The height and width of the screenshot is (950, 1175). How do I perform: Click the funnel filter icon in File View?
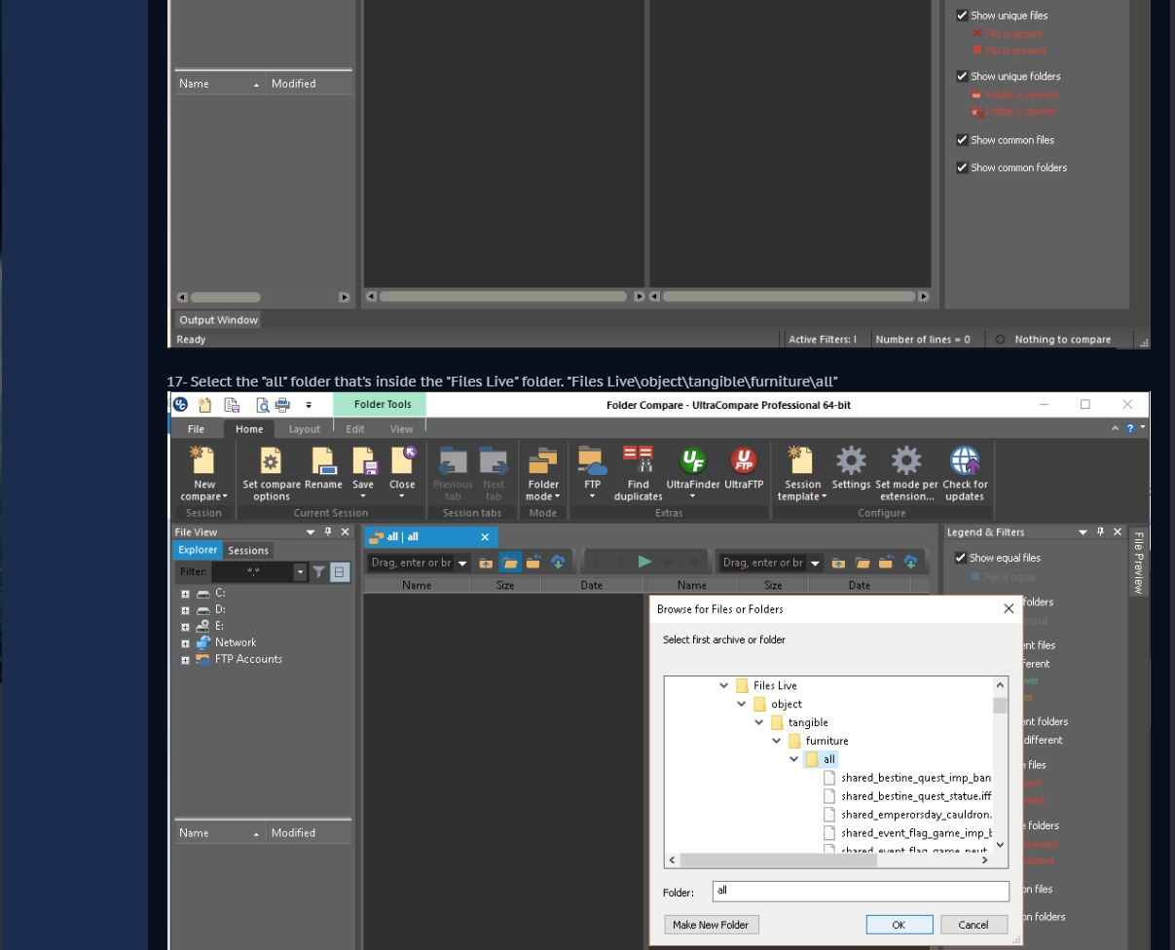(x=318, y=572)
